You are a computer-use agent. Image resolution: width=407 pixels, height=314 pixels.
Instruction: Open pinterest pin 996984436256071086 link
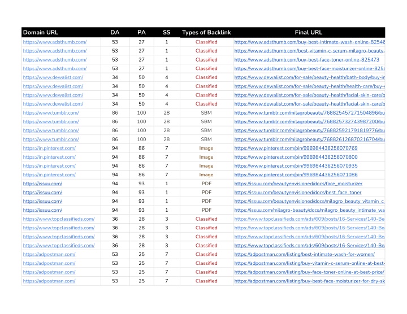(x=296, y=175)
